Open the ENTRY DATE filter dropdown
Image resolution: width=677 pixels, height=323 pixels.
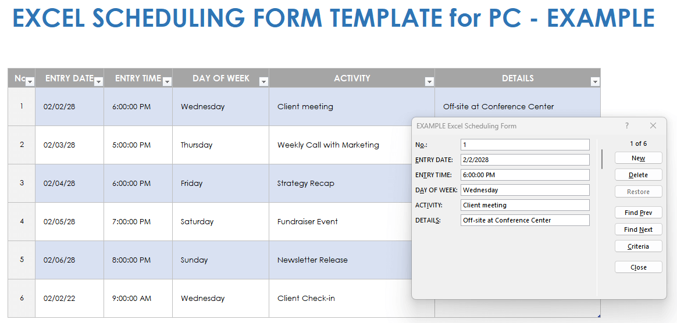coord(98,82)
